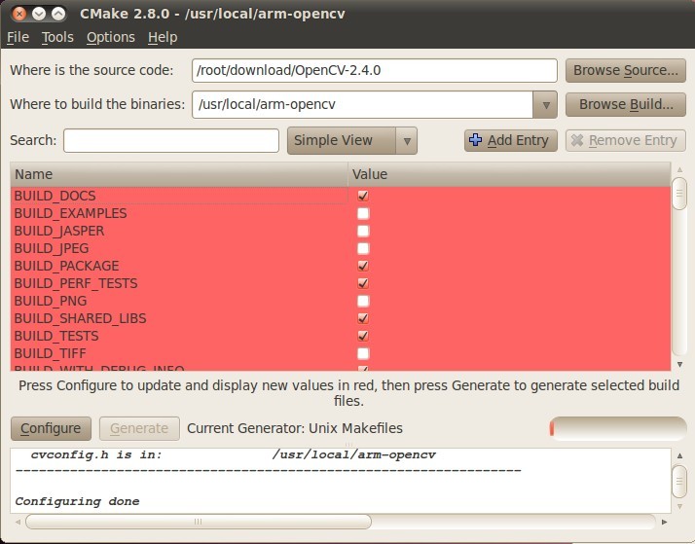Image resolution: width=695 pixels, height=544 pixels.
Task: Uncheck the BUILD_PACKAGE checkbox
Action: click(363, 266)
